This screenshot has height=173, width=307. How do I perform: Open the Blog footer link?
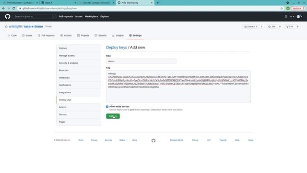point(237,140)
